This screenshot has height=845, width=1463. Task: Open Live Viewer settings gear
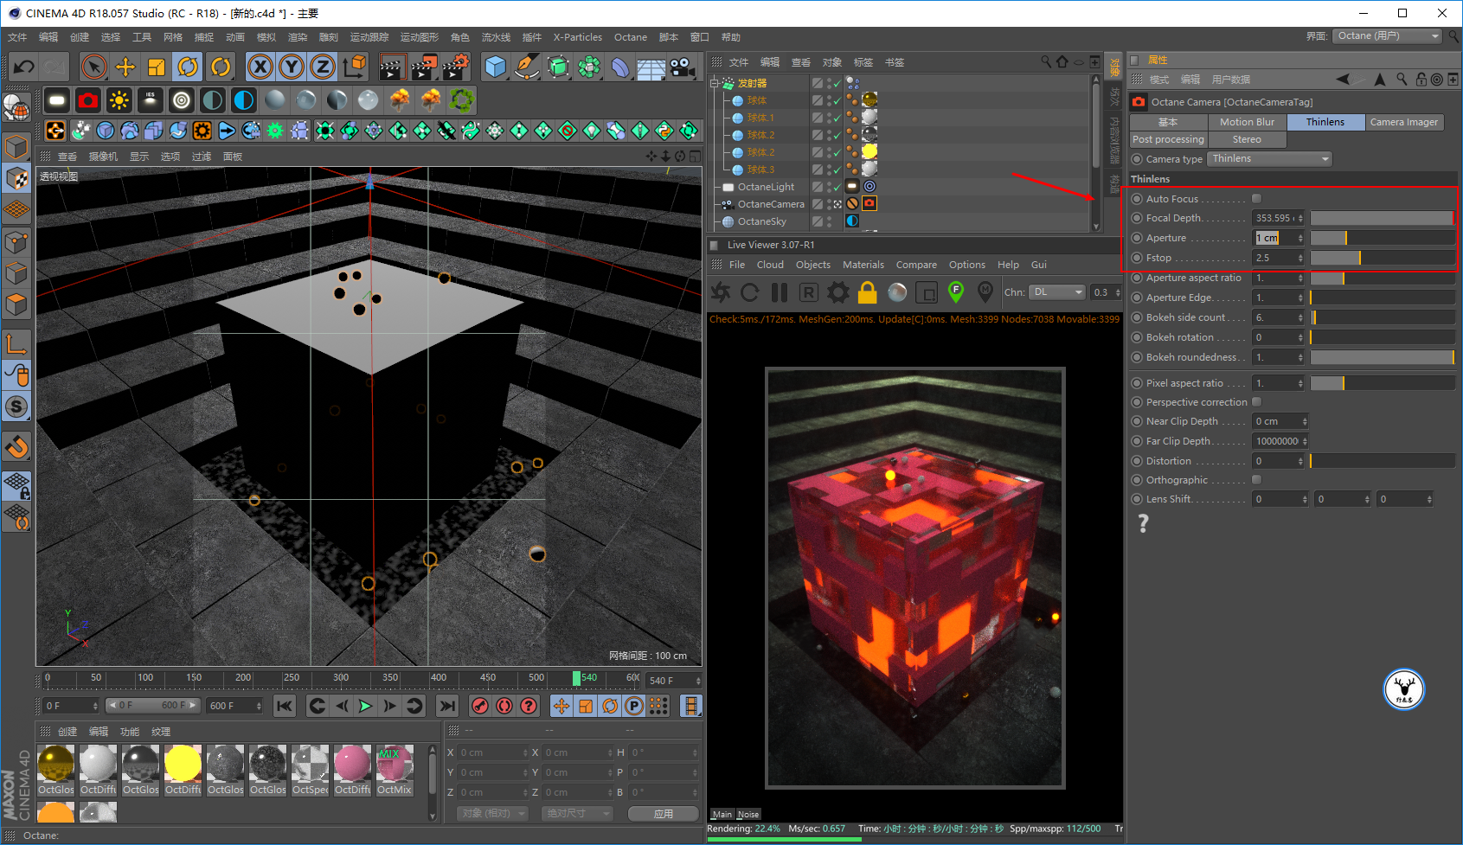coord(838,292)
